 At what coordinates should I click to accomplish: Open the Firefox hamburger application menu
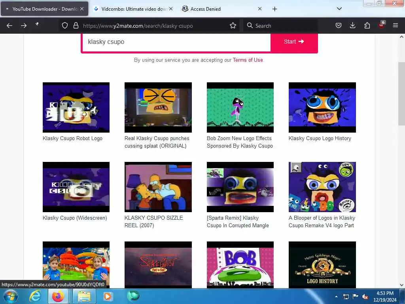click(395, 26)
